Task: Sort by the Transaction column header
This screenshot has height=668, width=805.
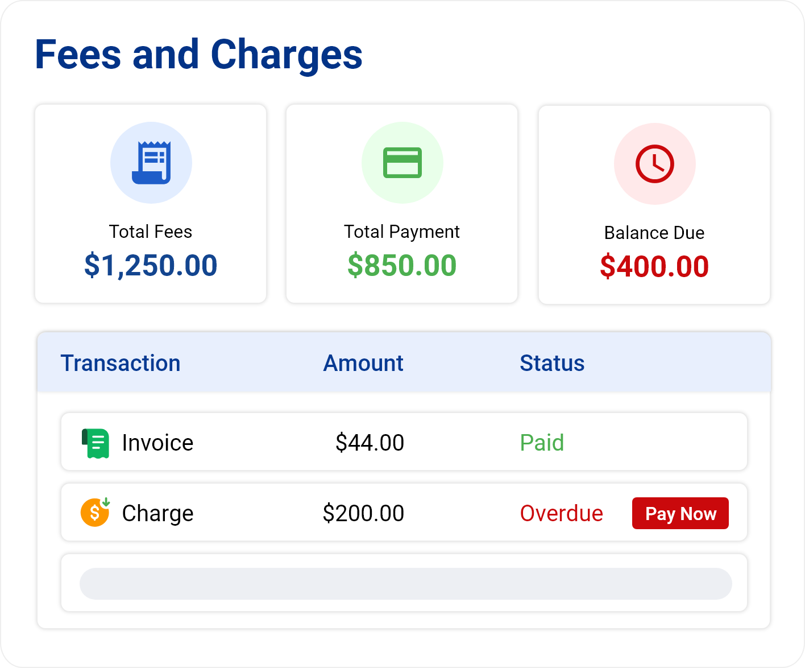Action: tap(121, 363)
